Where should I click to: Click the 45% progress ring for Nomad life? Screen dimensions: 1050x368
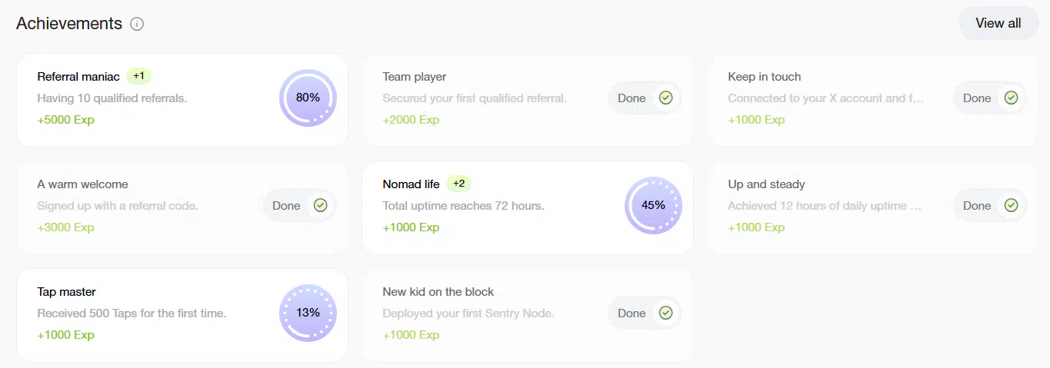click(653, 205)
